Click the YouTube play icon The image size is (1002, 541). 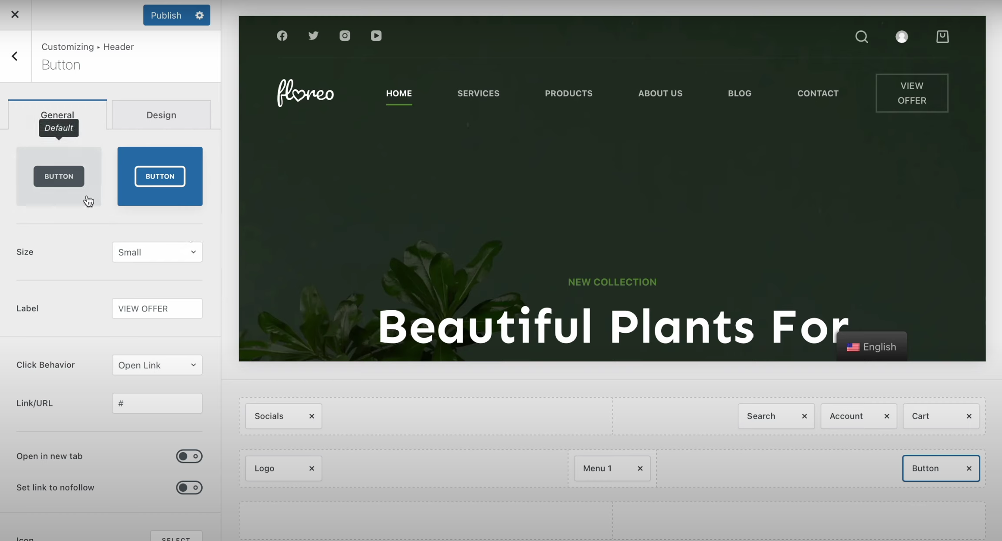tap(376, 36)
